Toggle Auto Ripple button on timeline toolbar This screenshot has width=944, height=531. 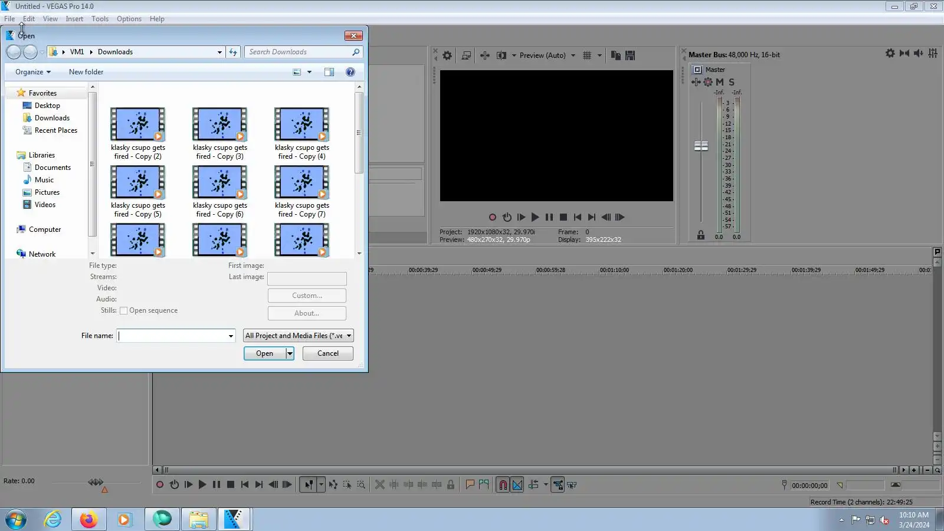point(533,485)
